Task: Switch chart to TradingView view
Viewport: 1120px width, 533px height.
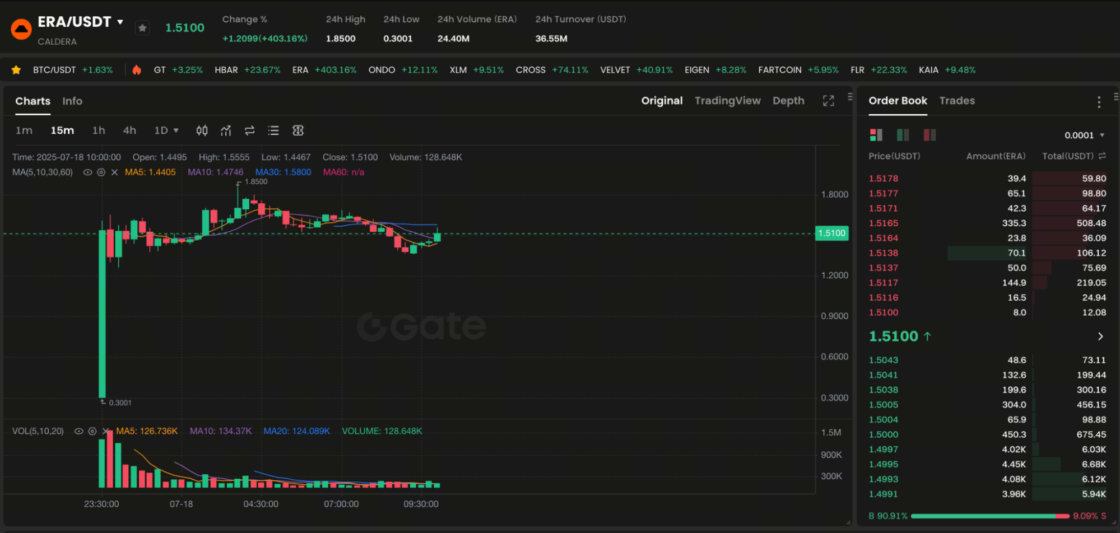Action: pos(727,101)
